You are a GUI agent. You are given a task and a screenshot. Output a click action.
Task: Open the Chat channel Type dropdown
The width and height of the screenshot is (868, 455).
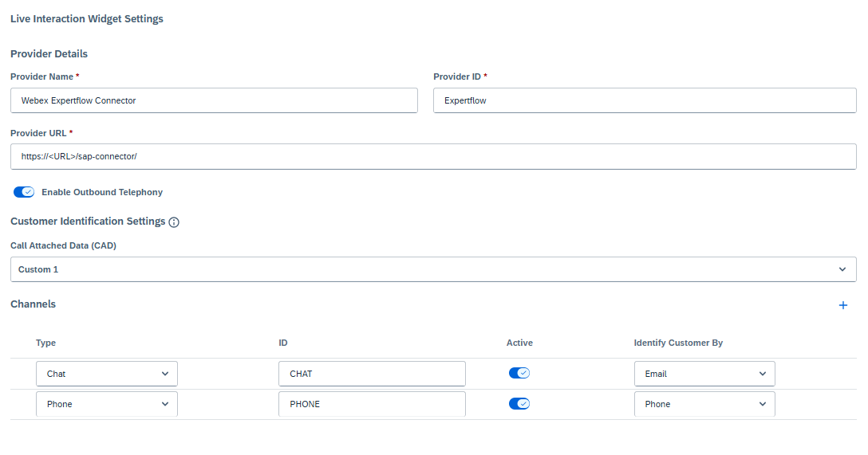107,374
